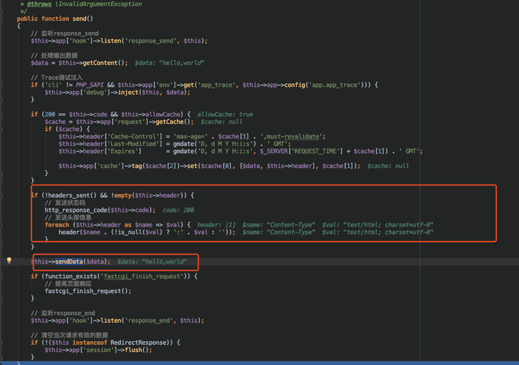519x365 pixels.
Task: Click the http_response_code function call
Action: coord(76,210)
